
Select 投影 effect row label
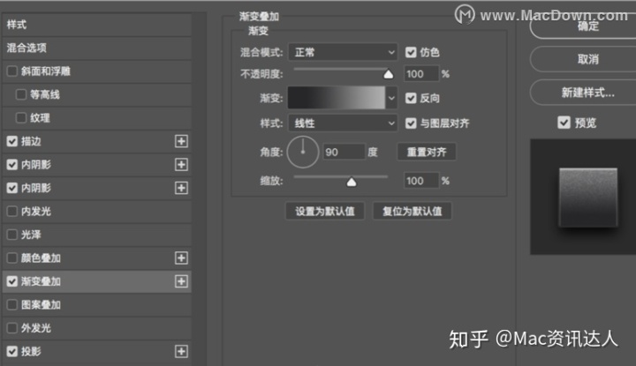pyautogui.click(x=31, y=351)
